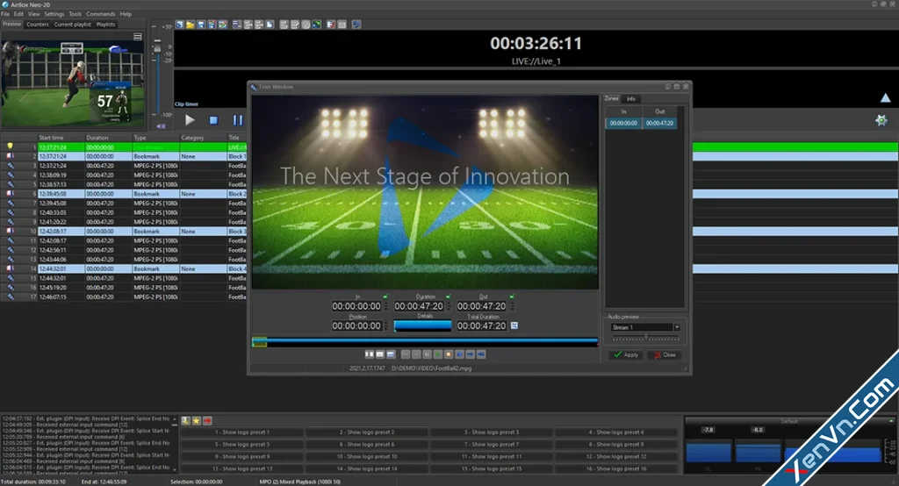Image resolution: width=899 pixels, height=486 pixels.
Task: Click the blue go-to-end arrow in Trim toolbar
Action: tap(480, 354)
